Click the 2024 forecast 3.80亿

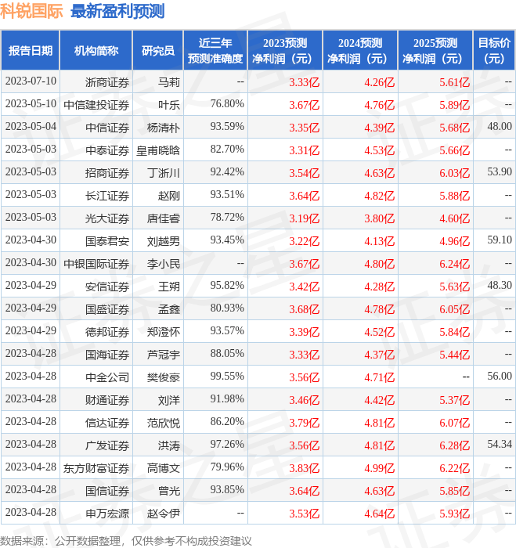(x=379, y=218)
